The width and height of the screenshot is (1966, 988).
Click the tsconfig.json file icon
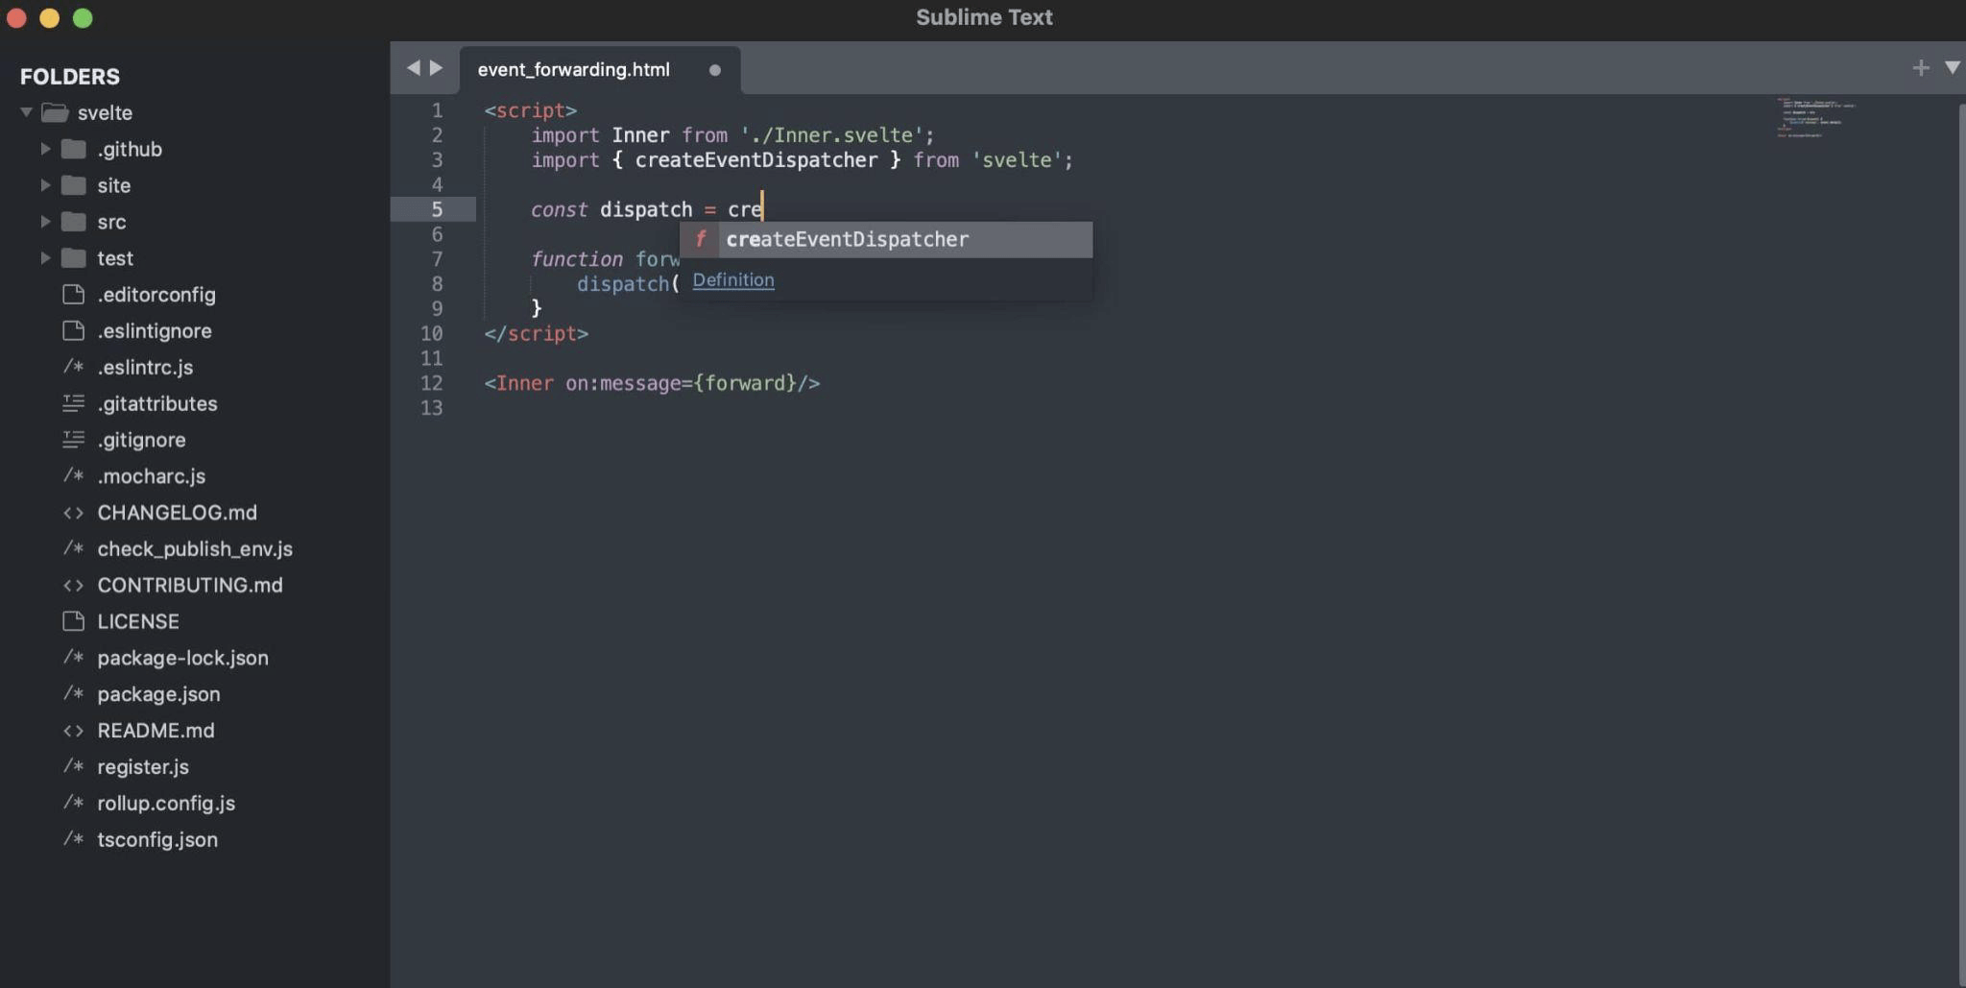73,839
